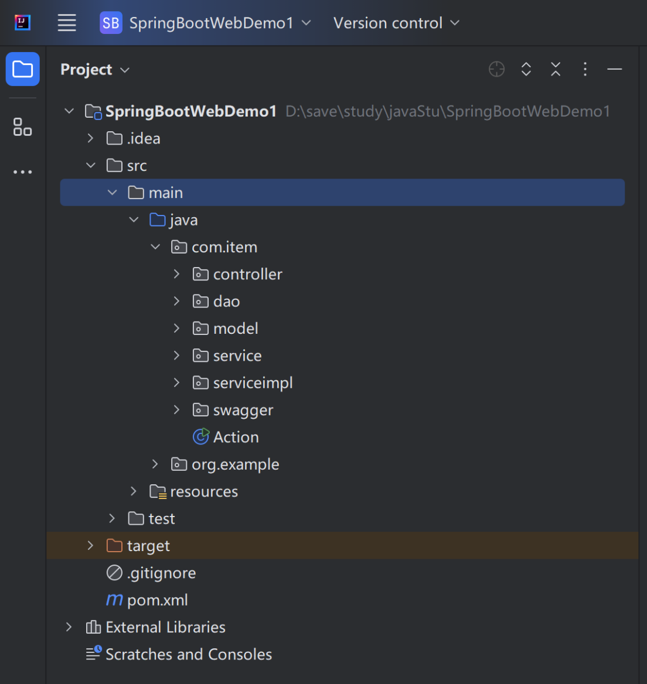Click the .idea folder icon
Image resolution: width=647 pixels, height=684 pixels.
click(114, 138)
